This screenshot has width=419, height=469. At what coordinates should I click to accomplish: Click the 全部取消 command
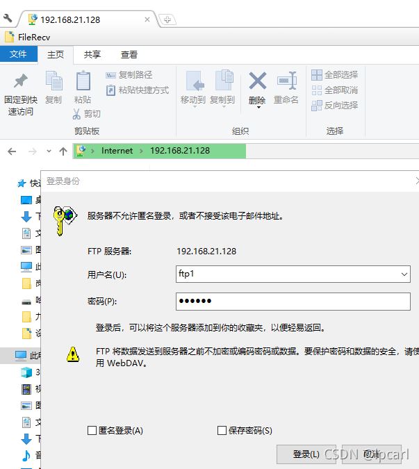tap(335, 90)
